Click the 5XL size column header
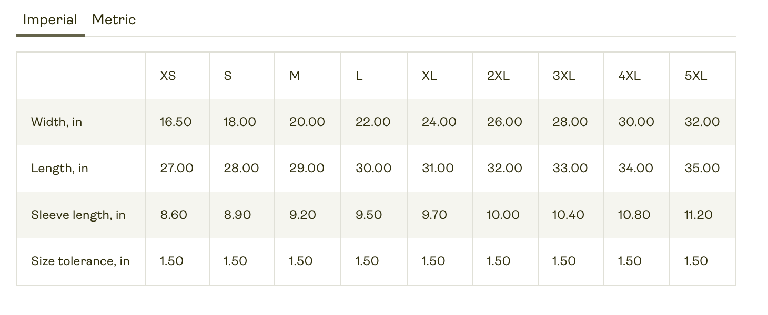 tap(695, 76)
